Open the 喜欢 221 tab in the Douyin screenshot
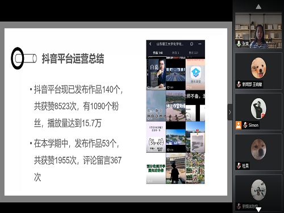Screen dimensions: 284x213 coord(193,53)
